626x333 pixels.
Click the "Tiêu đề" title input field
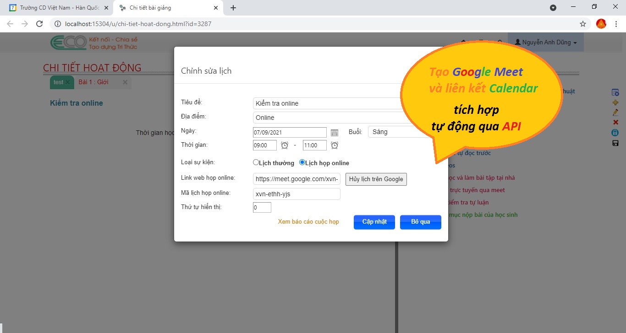(x=326, y=103)
